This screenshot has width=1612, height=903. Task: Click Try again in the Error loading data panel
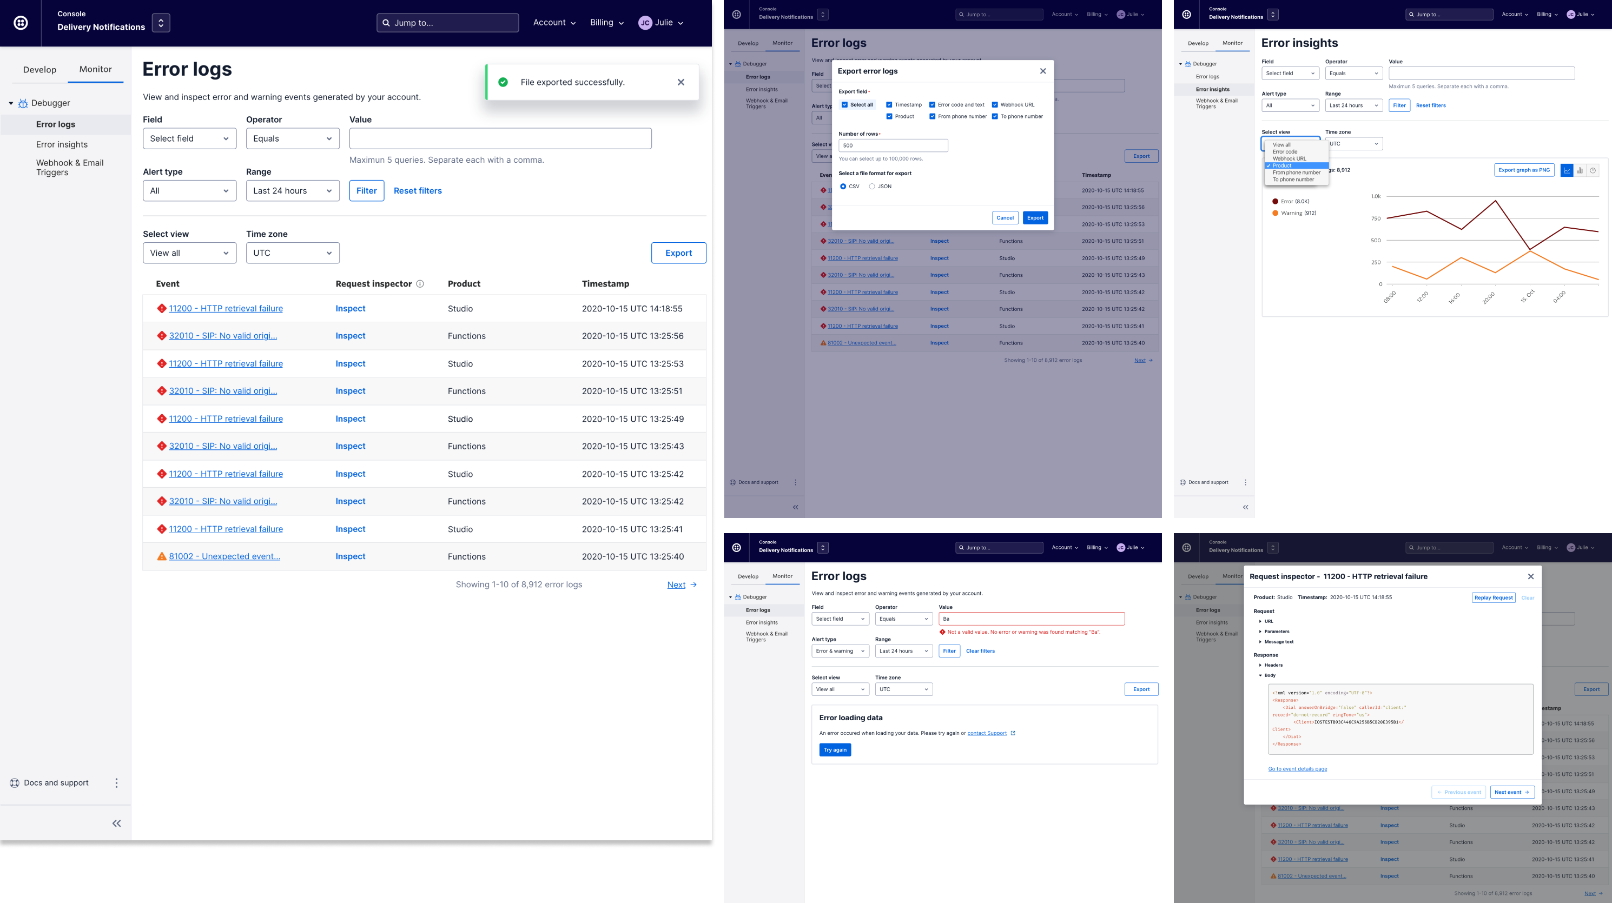pos(835,750)
